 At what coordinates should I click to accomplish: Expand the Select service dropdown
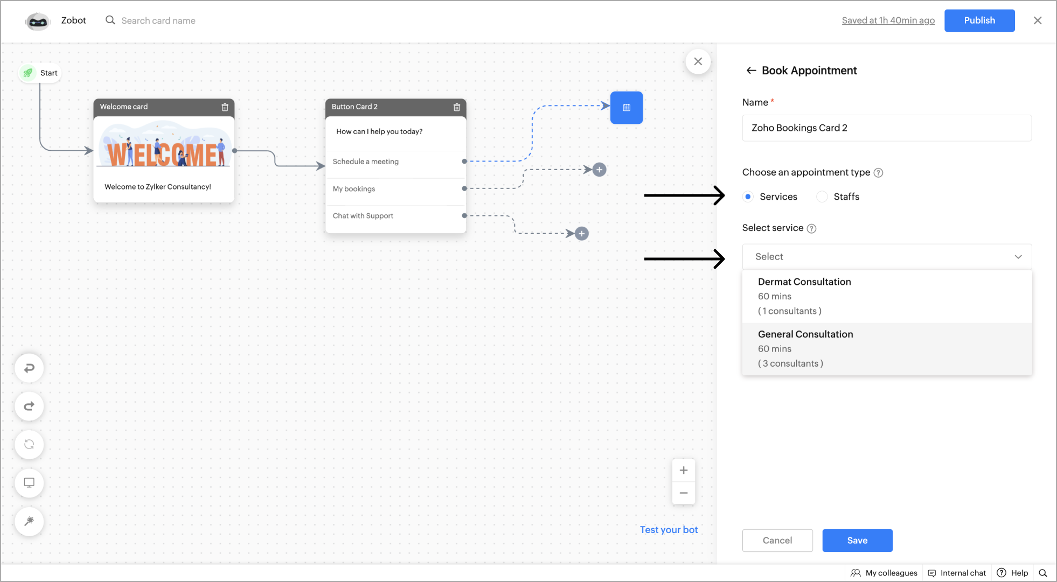(x=886, y=257)
